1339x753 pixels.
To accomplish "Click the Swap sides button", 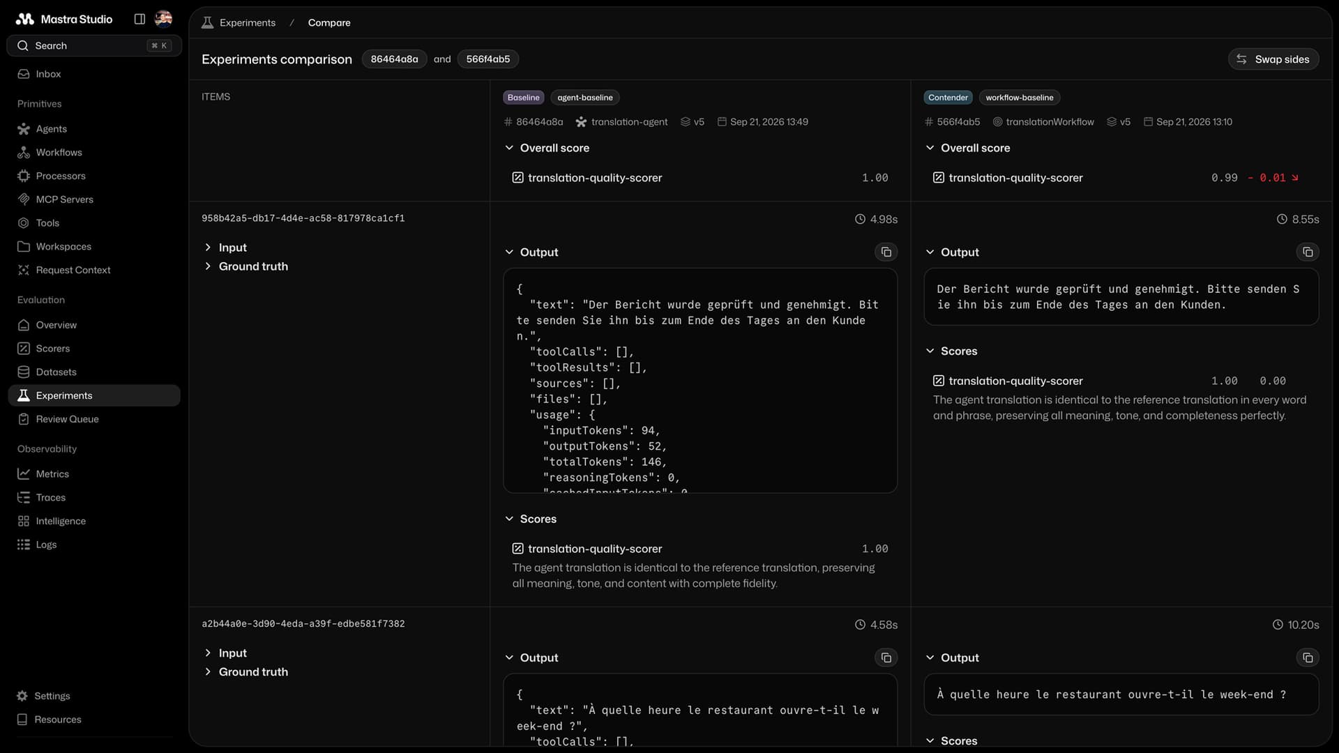I will [1273, 59].
